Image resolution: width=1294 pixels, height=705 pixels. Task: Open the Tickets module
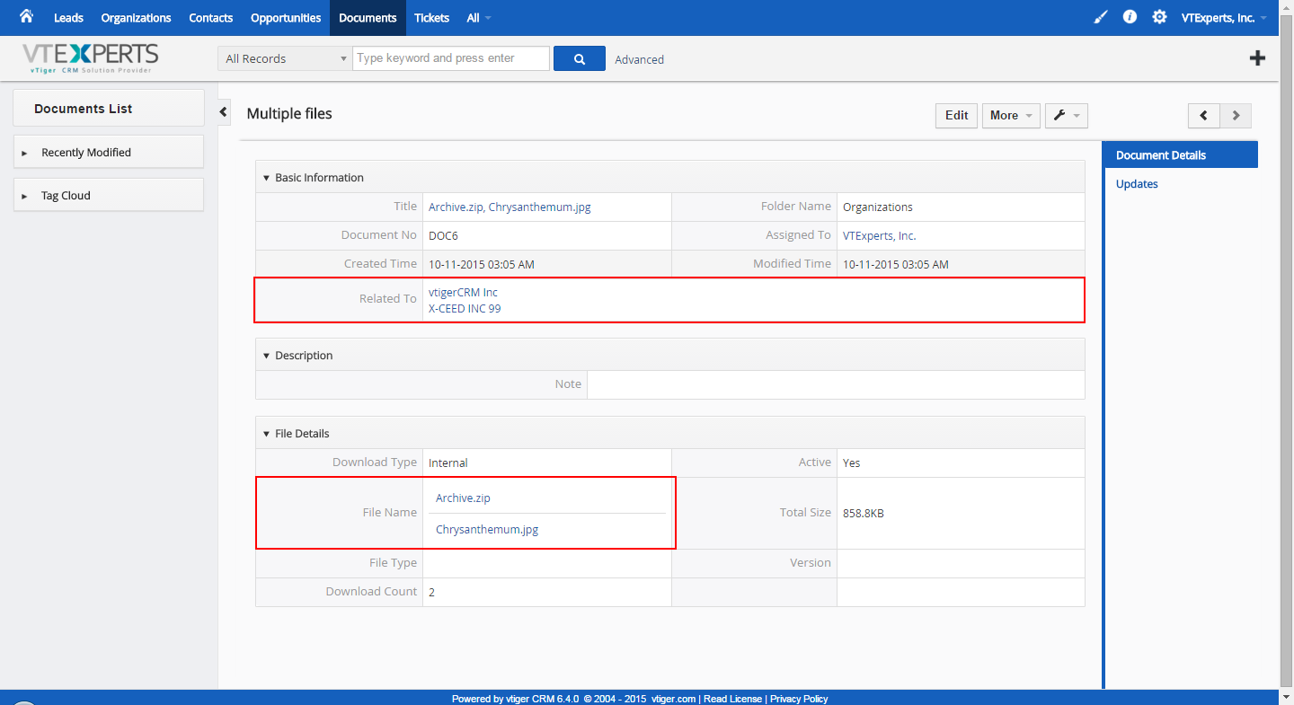pyautogui.click(x=432, y=18)
